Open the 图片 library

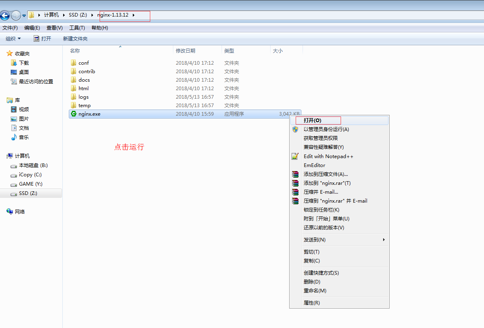coord(24,119)
